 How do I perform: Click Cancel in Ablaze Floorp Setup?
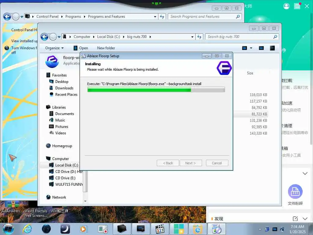(217, 163)
